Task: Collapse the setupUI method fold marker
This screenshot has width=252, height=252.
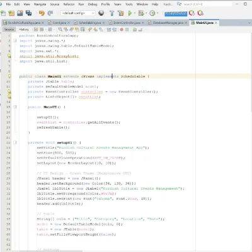Action: pos(15,142)
